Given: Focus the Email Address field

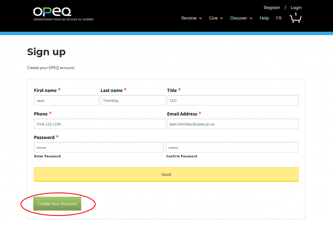Looking at the screenshot, I should [x=233, y=124].
